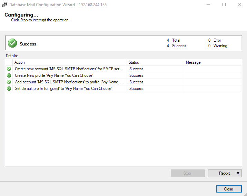Click the resize grip at the window corner
This screenshot has width=247, height=196.
pyautogui.click(x=245, y=194)
